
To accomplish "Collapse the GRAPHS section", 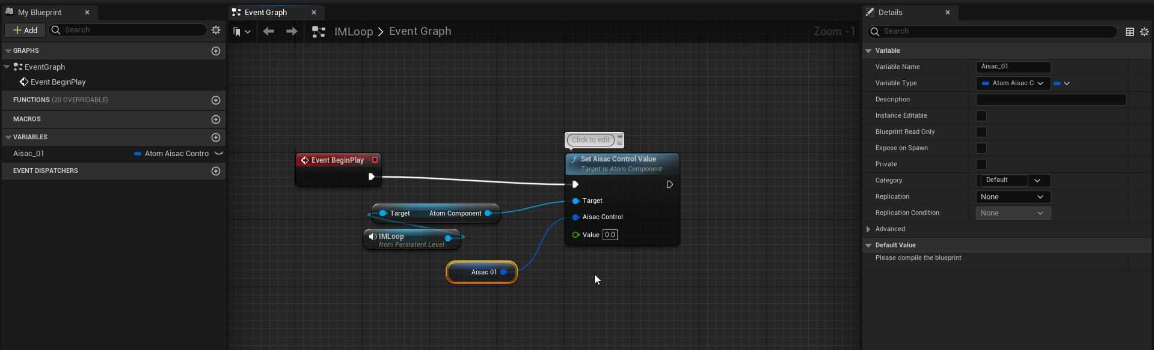I will pyautogui.click(x=8, y=51).
